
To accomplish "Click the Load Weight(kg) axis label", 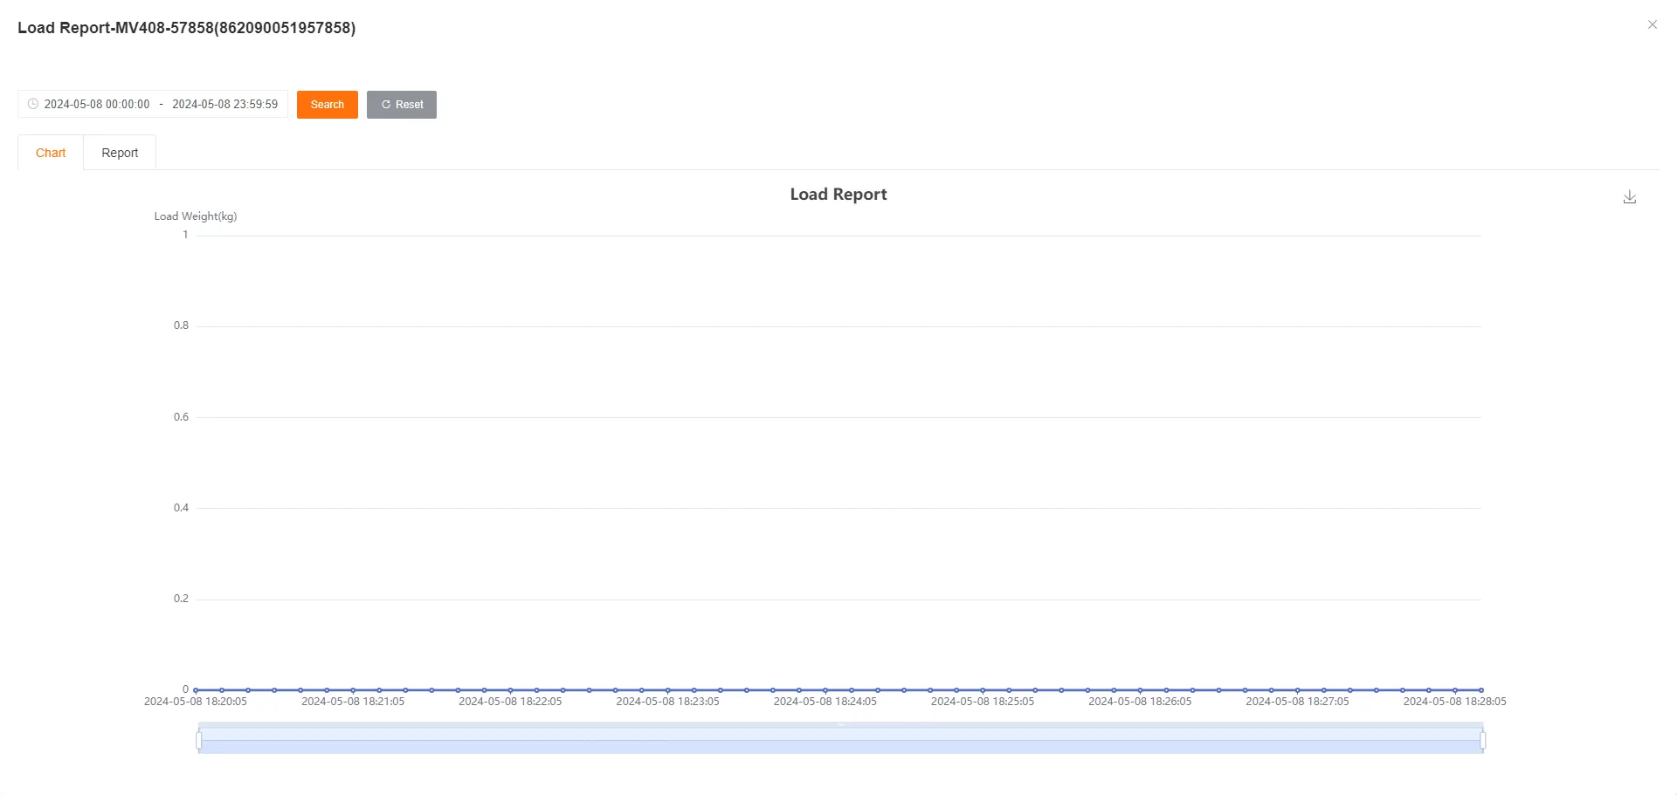I will point(195,216).
